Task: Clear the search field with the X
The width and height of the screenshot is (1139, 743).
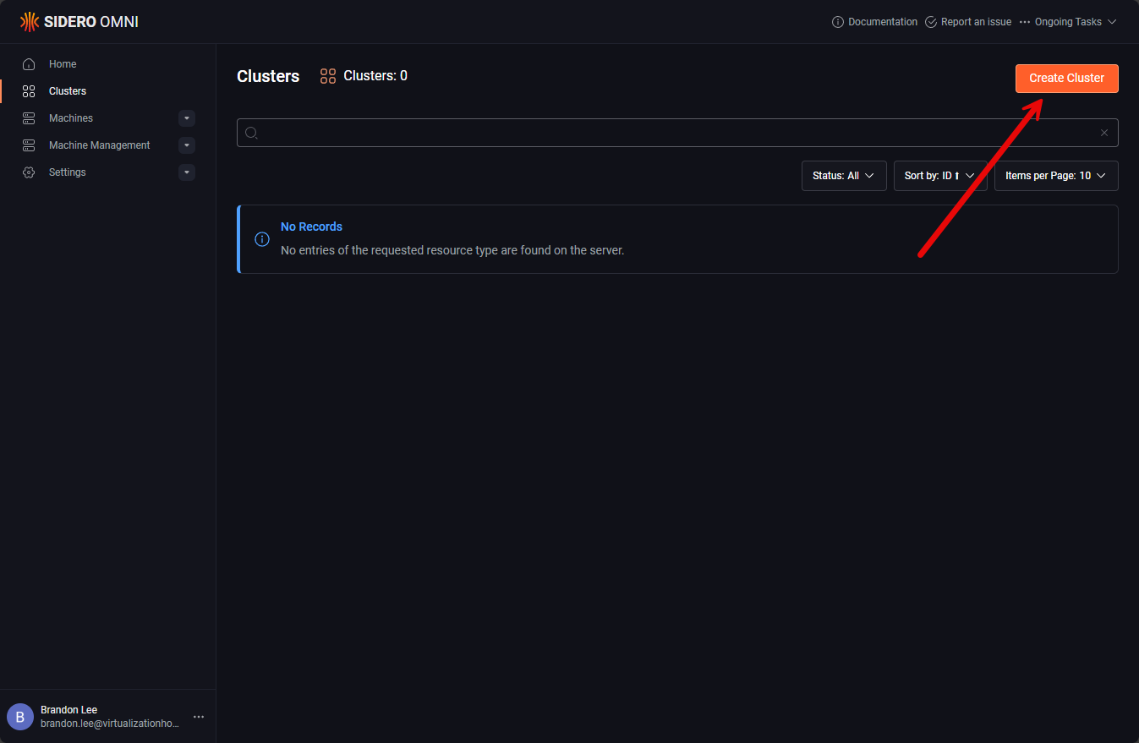Action: pyautogui.click(x=1104, y=133)
